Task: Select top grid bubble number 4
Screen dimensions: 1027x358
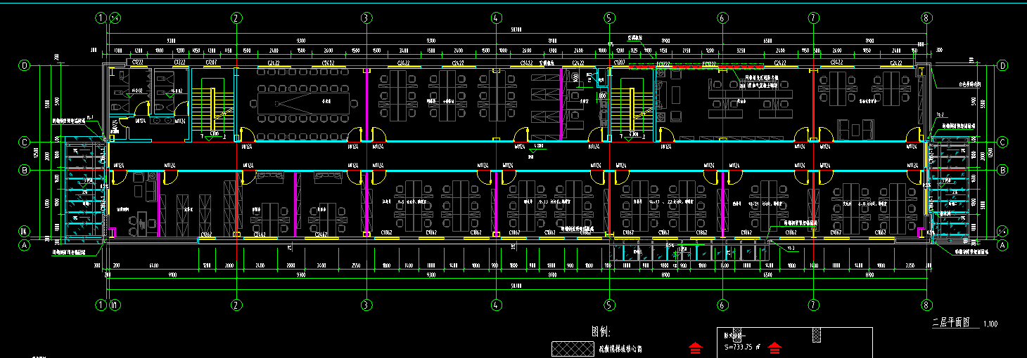Action: click(496, 18)
